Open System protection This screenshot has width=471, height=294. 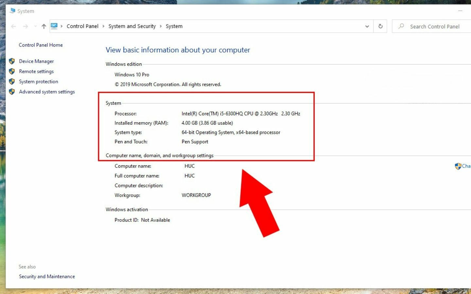(x=39, y=82)
